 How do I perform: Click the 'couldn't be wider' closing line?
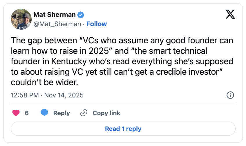[x=44, y=82]
